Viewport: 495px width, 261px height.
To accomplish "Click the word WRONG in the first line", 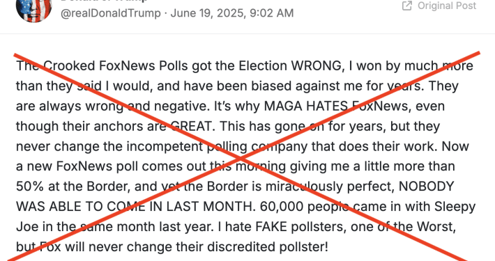I will click(x=316, y=66).
